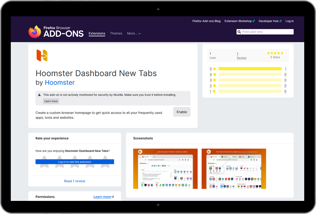Open Learn more beside Permissions

[x=104, y=197]
